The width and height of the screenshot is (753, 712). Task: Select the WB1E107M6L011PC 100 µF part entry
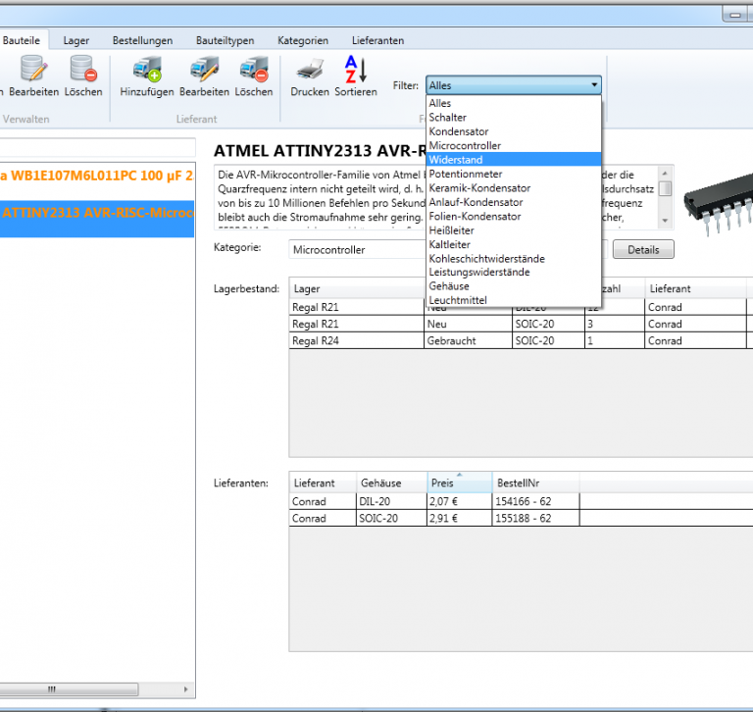(x=97, y=176)
